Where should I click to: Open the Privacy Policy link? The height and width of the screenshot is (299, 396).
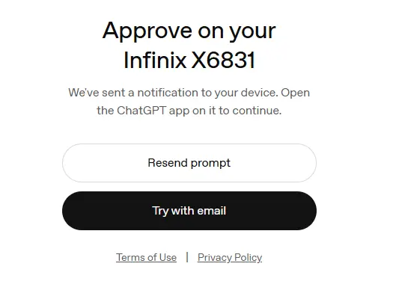coord(230,257)
